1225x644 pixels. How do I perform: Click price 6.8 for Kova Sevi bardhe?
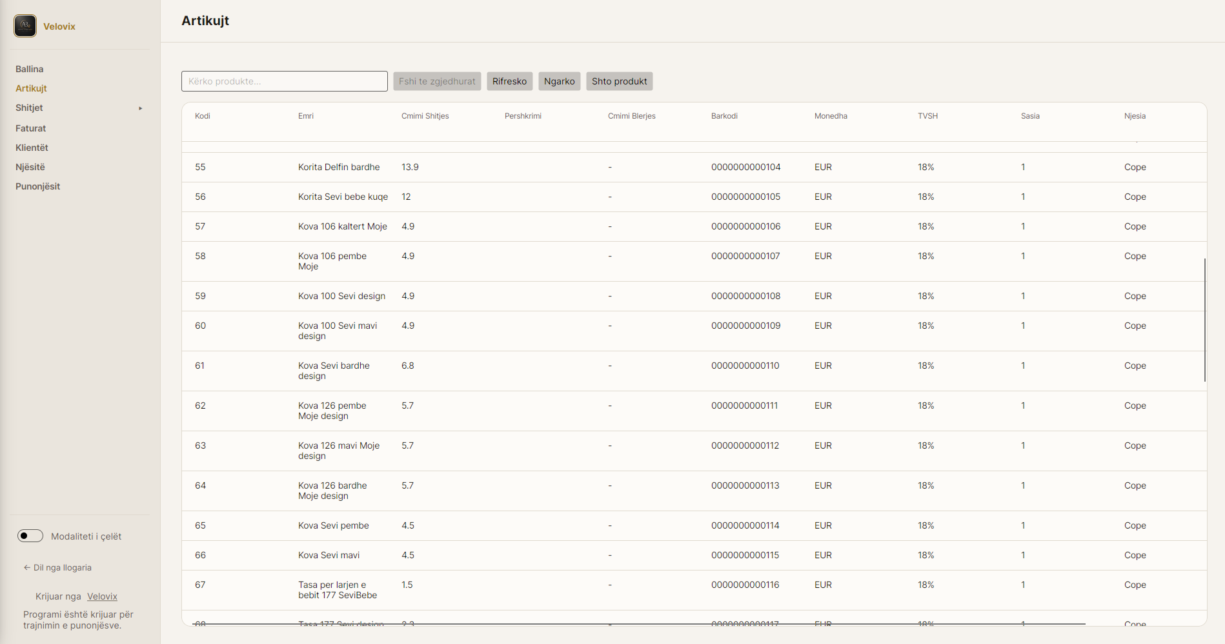tap(407, 366)
